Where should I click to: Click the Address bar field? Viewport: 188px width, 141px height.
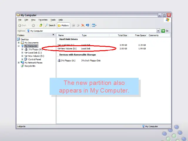coord(92,31)
